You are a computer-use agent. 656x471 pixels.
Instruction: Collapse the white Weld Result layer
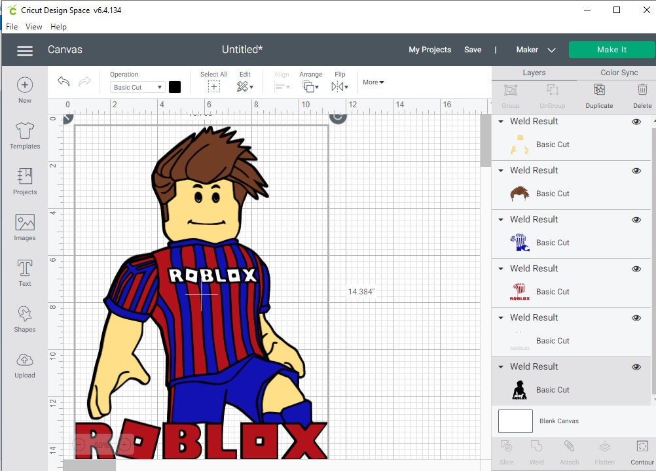(x=501, y=318)
